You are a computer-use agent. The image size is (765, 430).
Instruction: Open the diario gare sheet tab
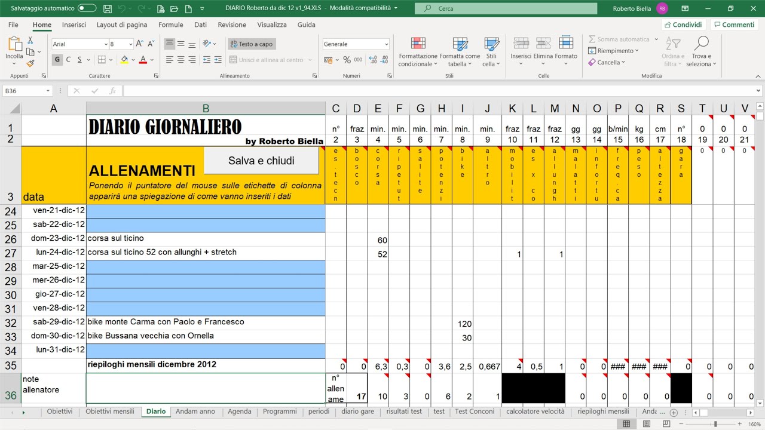click(358, 411)
